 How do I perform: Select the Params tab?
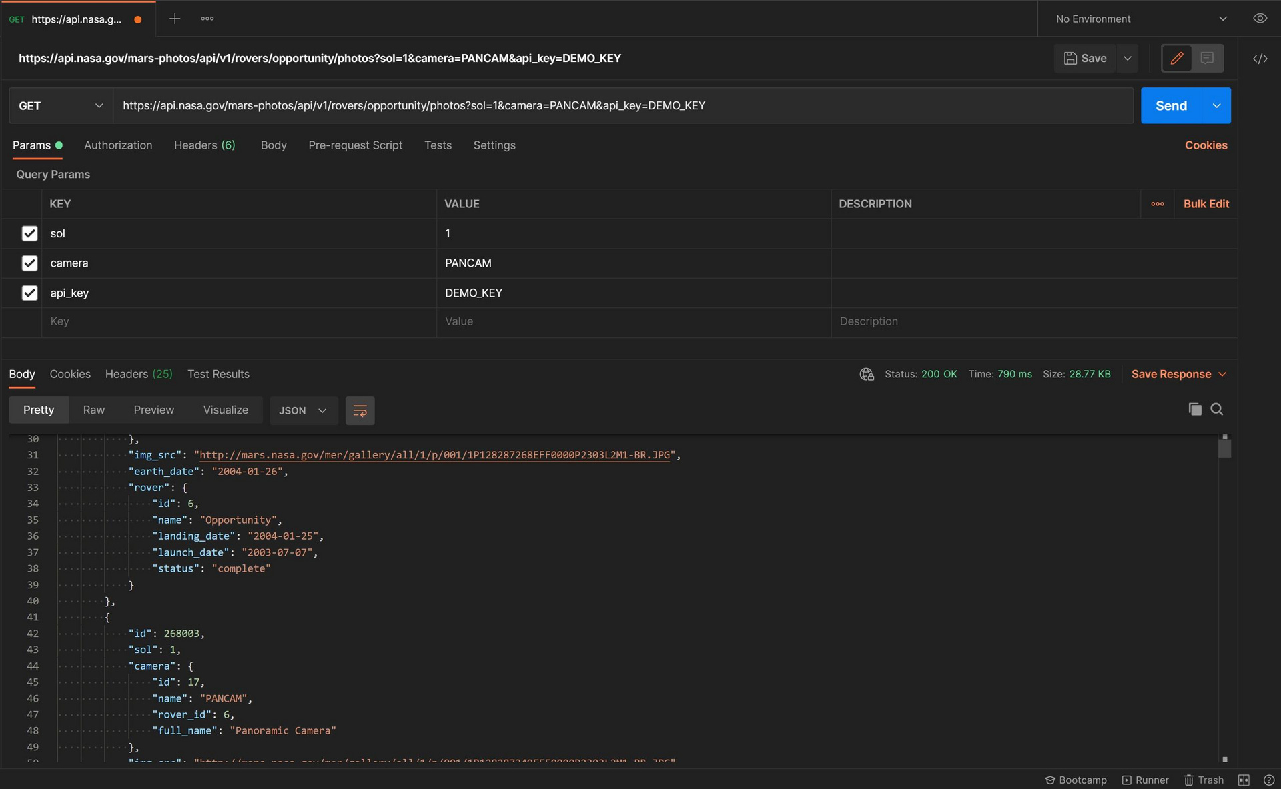pos(37,145)
